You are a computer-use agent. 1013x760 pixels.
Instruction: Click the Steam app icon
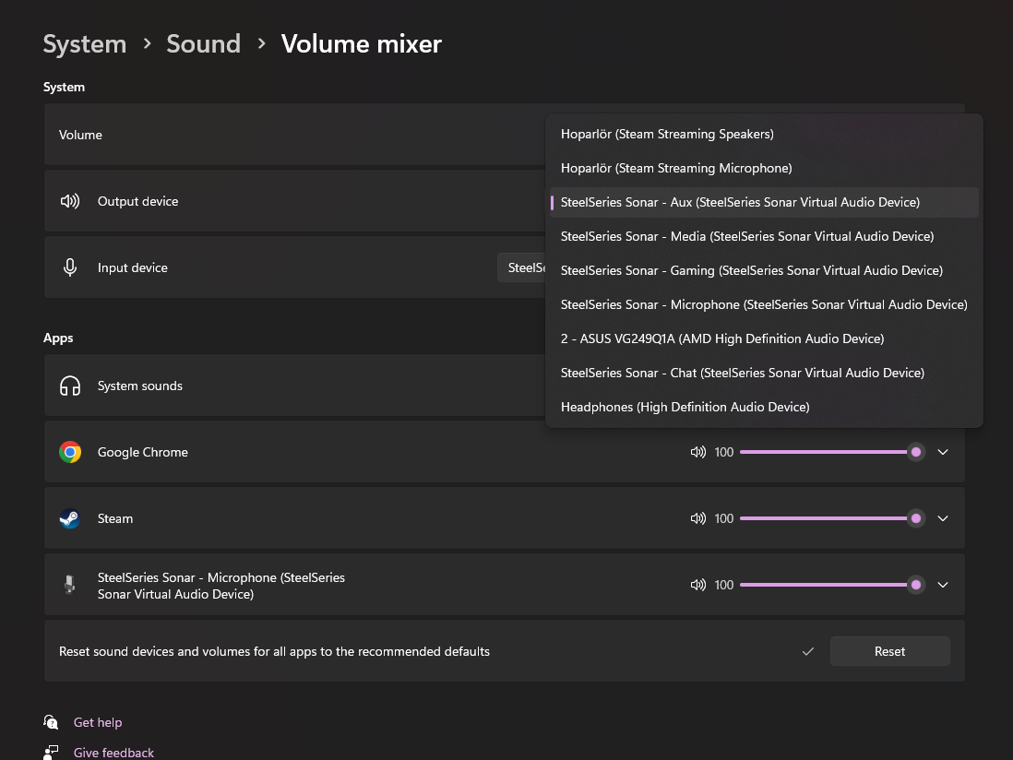pyautogui.click(x=70, y=518)
